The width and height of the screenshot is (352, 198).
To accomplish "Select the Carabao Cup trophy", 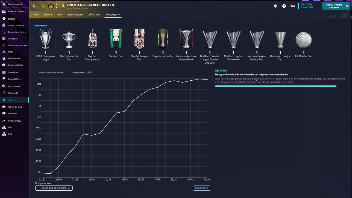I will tap(116, 39).
